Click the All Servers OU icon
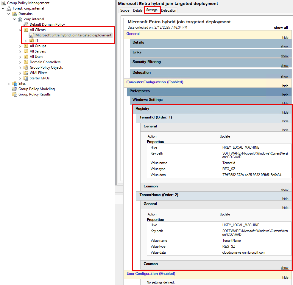The height and width of the screenshot is (285, 293). (x=26, y=51)
